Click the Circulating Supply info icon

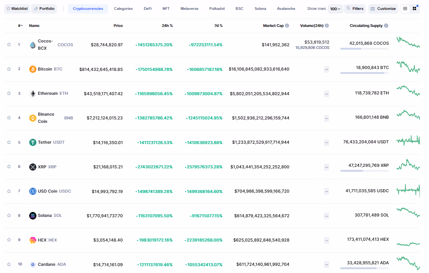coord(386,26)
